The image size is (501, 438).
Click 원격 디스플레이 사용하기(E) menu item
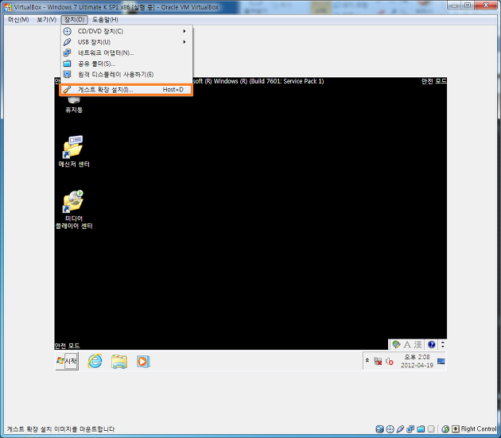point(126,75)
